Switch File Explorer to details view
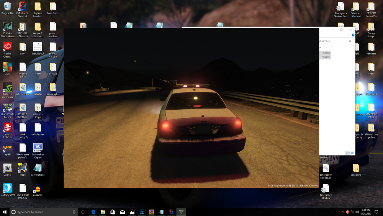The height and width of the screenshot is (216, 383). [348, 153]
